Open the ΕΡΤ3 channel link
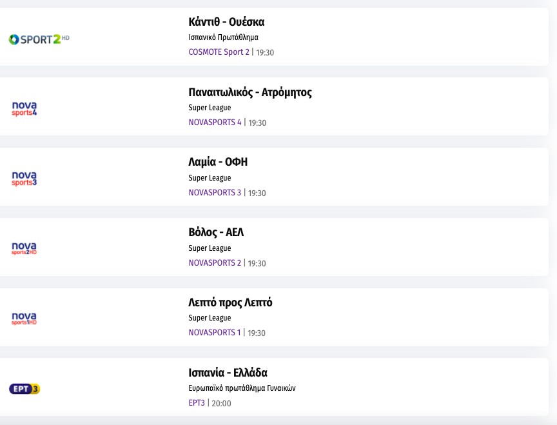Screen dimensions: 557x425 coord(197,403)
